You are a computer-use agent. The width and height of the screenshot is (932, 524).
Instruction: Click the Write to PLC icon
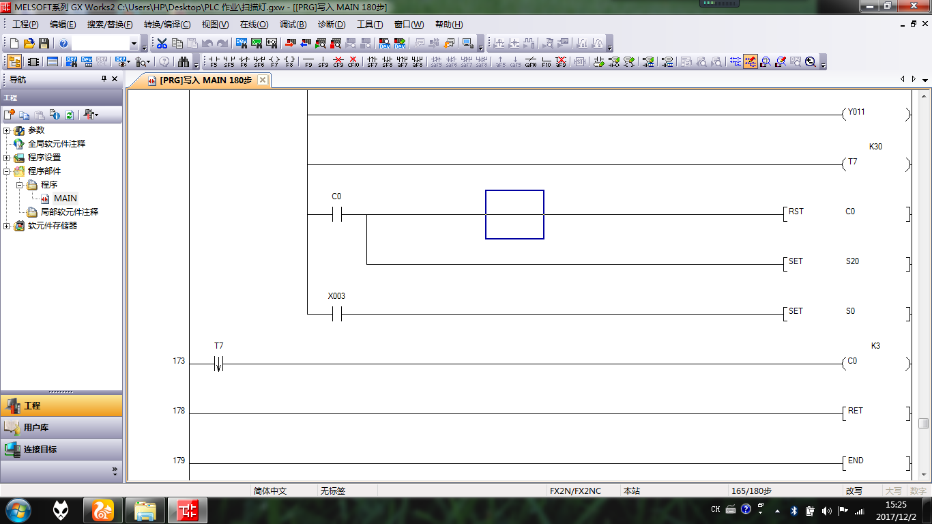290,44
